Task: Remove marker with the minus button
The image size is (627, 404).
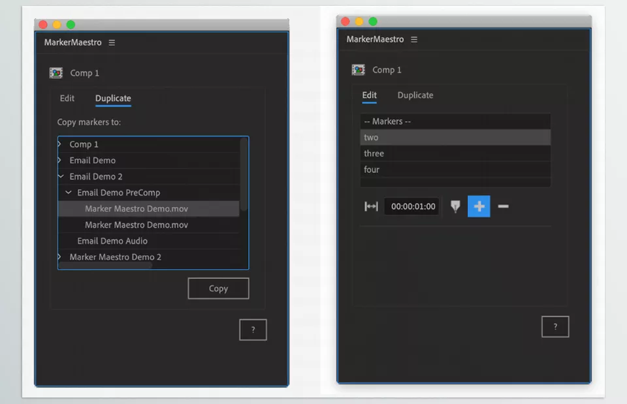Action: [504, 206]
